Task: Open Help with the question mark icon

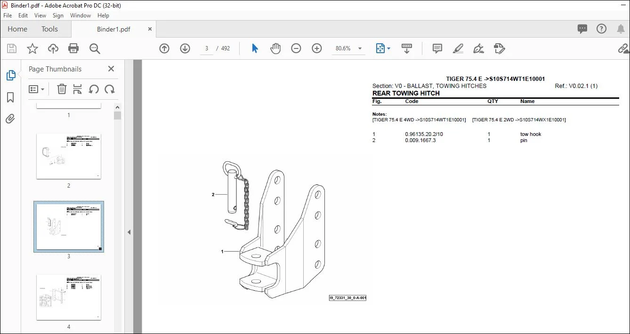Action: click(x=601, y=29)
